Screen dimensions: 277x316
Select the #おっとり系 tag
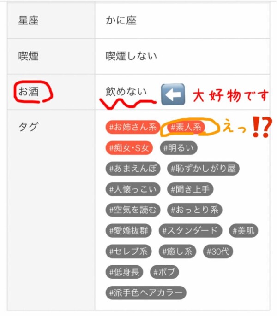(194, 210)
